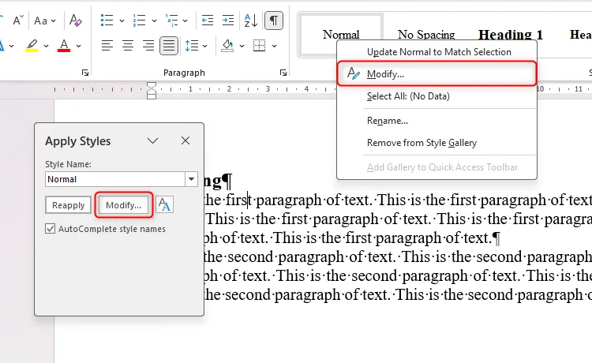
Task: Expand highlight color dropdown arrow
Action: (46, 46)
